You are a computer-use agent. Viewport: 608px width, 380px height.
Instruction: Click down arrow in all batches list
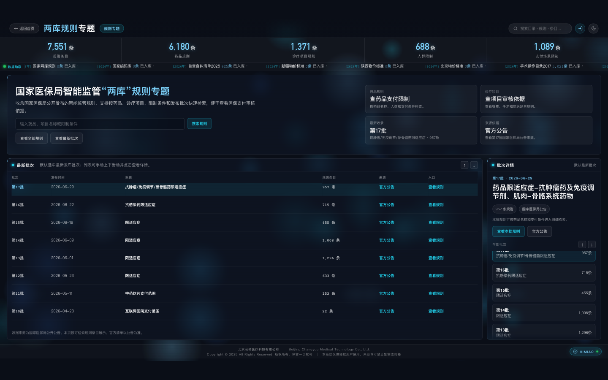592,244
